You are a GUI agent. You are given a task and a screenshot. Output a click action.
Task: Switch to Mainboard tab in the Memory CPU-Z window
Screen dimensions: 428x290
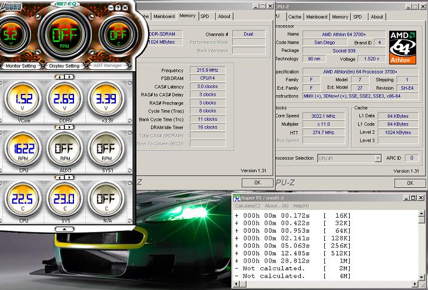[x=164, y=16]
